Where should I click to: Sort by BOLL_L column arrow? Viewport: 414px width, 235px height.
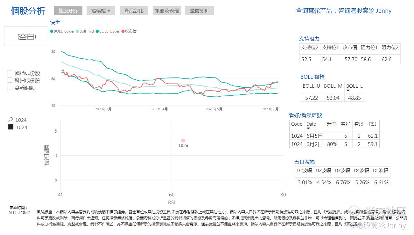348,90
